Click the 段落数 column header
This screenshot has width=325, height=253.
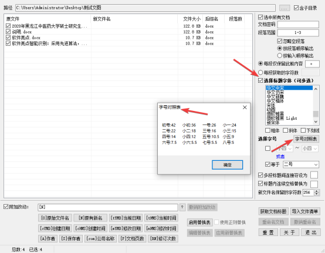click(x=235, y=19)
